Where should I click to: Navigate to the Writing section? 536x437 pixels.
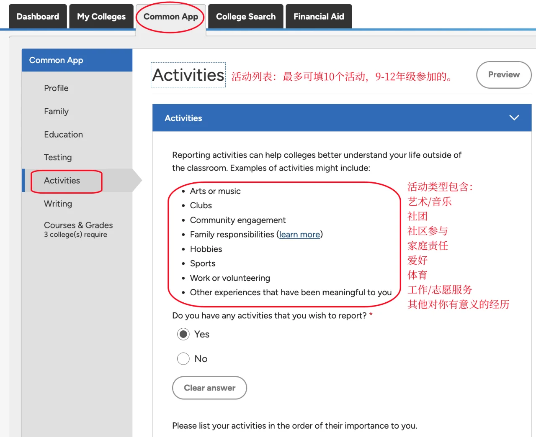coord(58,204)
